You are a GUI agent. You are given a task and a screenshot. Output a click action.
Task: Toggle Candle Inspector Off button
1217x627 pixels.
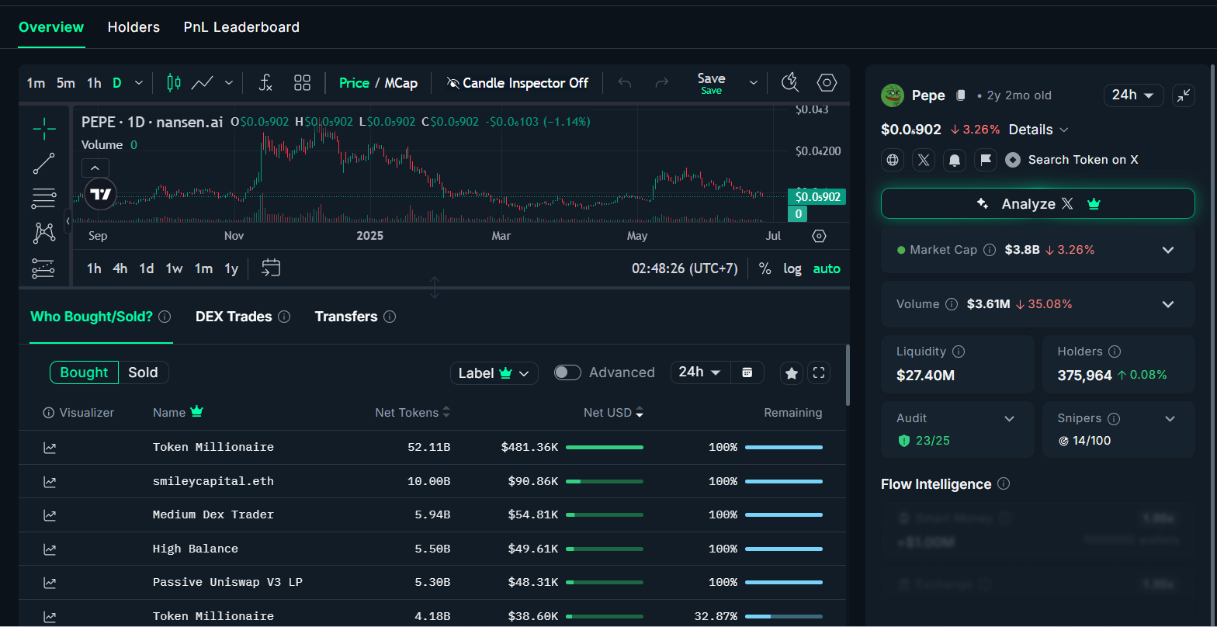tap(518, 82)
